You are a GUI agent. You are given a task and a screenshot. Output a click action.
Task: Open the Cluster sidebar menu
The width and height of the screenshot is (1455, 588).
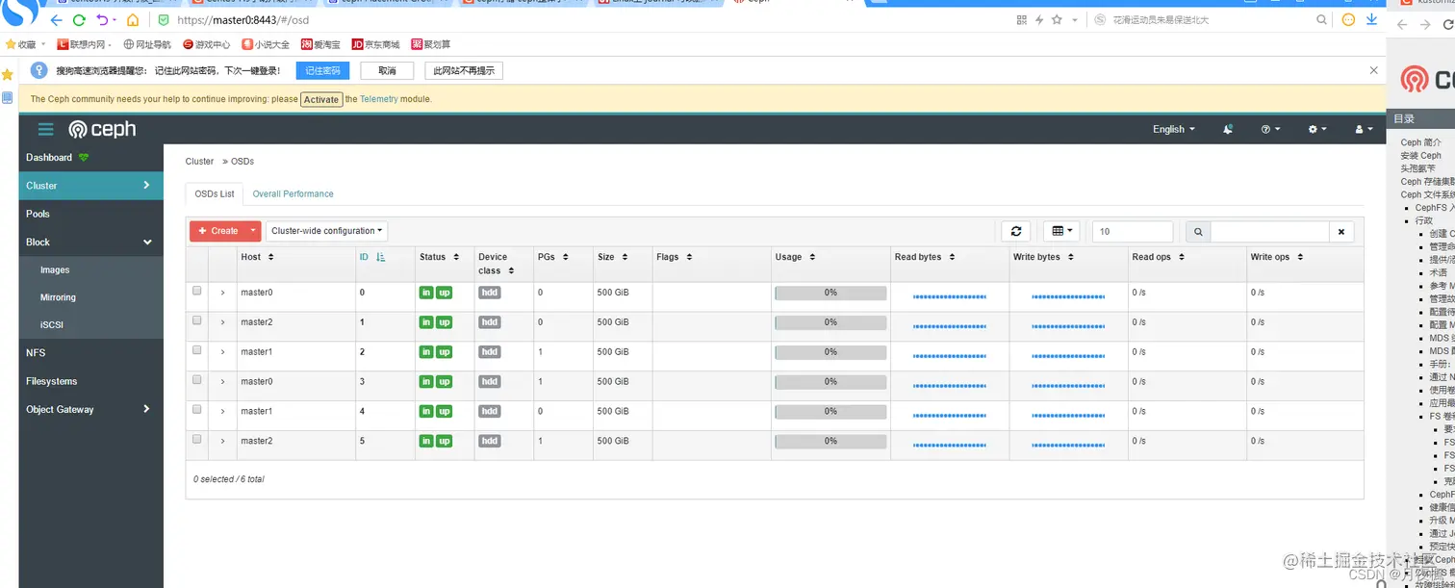[x=91, y=186]
